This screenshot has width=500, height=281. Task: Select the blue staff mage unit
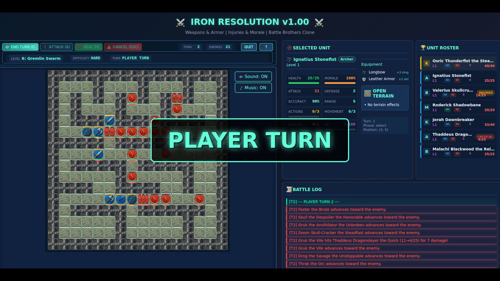pyautogui.click(x=121, y=199)
